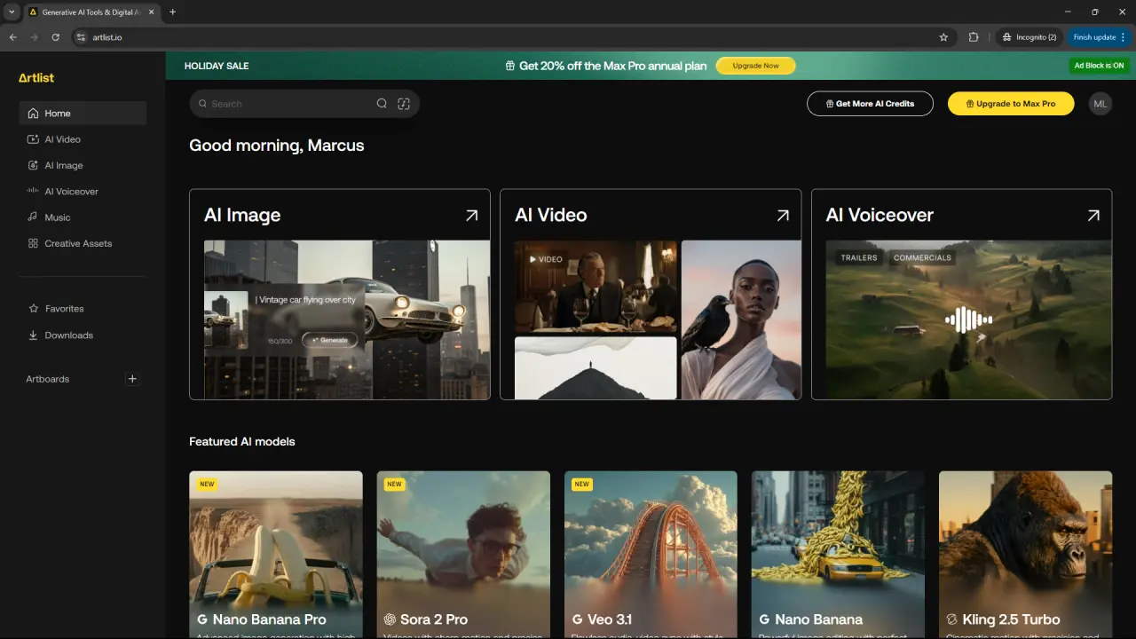Click Get More AI Credits button
1136x639 pixels.
tap(870, 104)
